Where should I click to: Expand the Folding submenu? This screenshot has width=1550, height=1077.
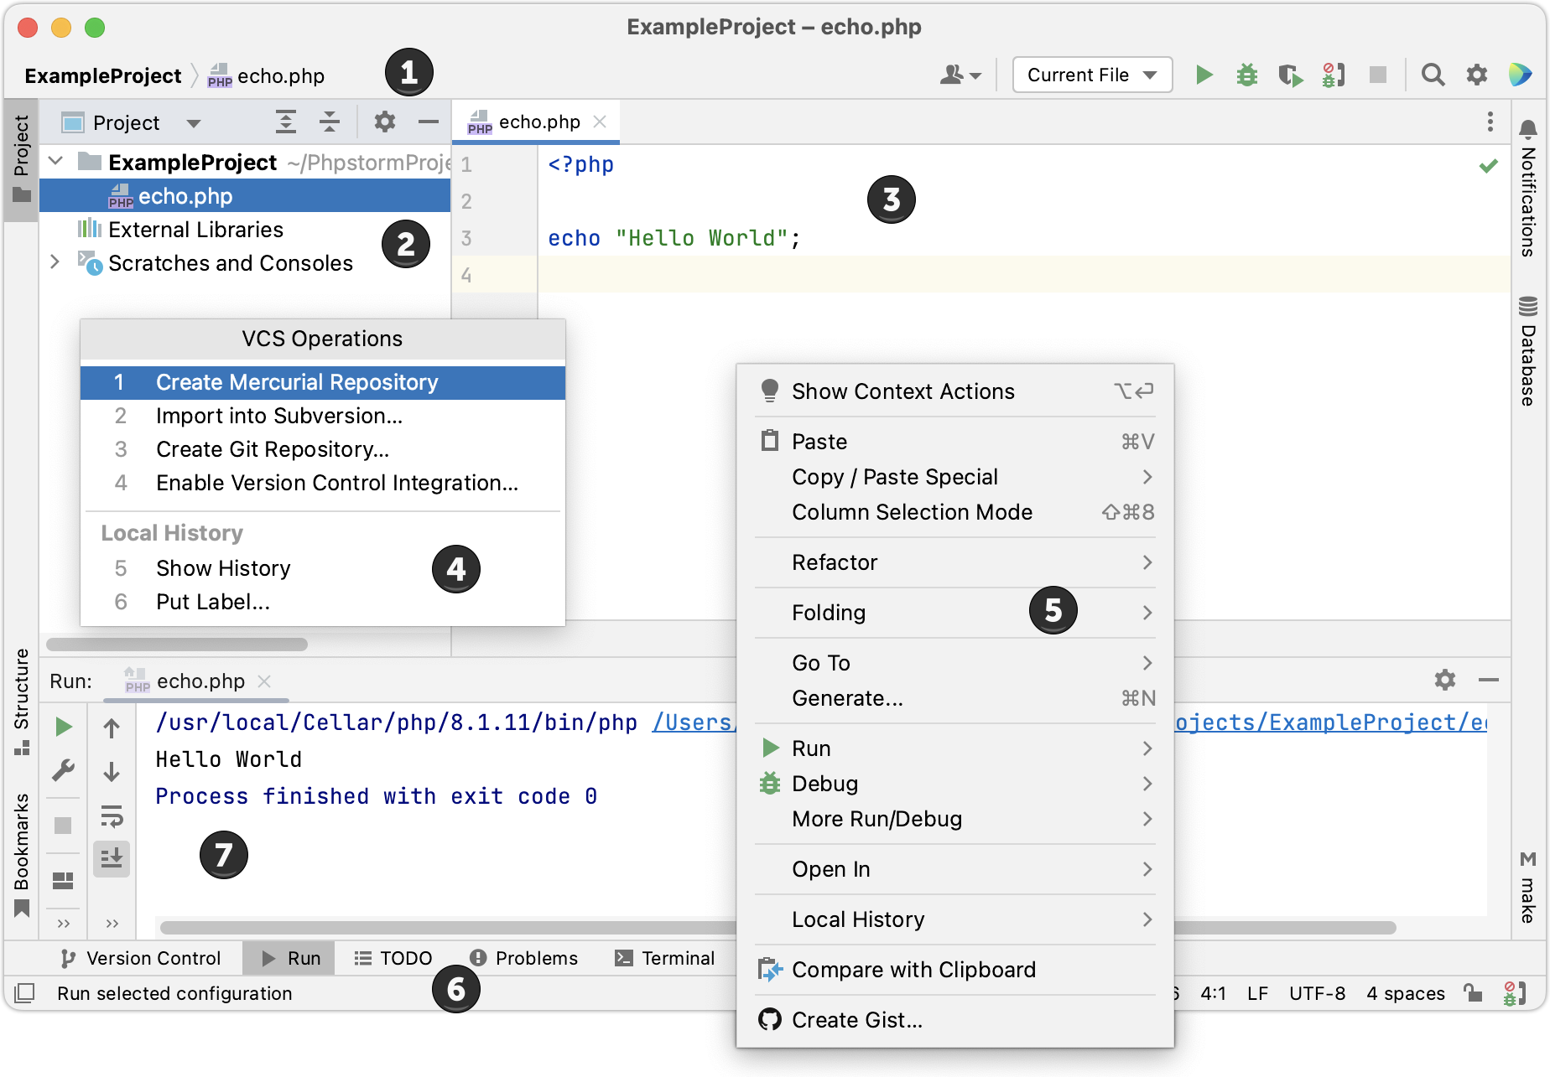coord(954,613)
